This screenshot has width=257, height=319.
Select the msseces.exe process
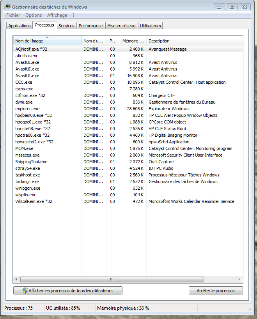128,155
